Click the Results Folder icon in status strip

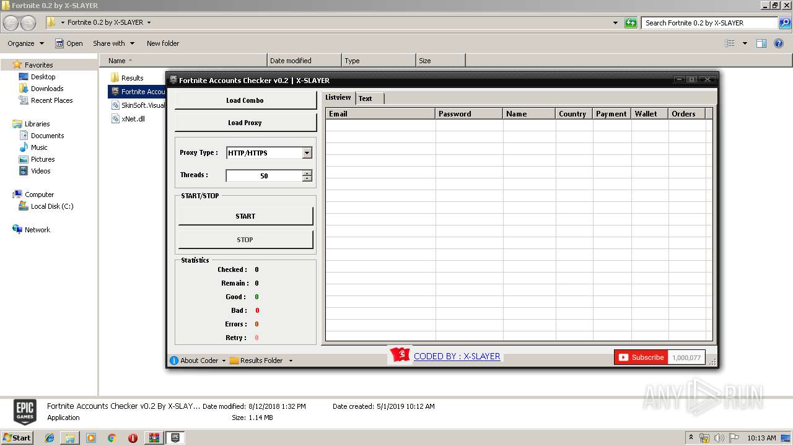[234, 361]
